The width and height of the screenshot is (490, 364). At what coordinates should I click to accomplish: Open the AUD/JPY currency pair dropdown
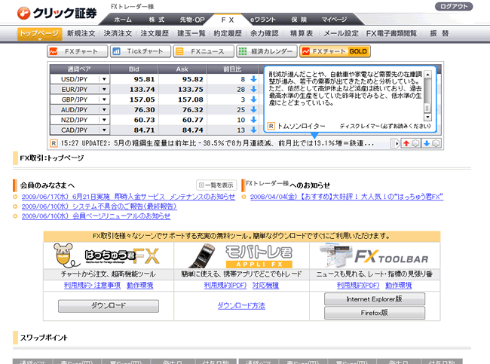tap(104, 110)
